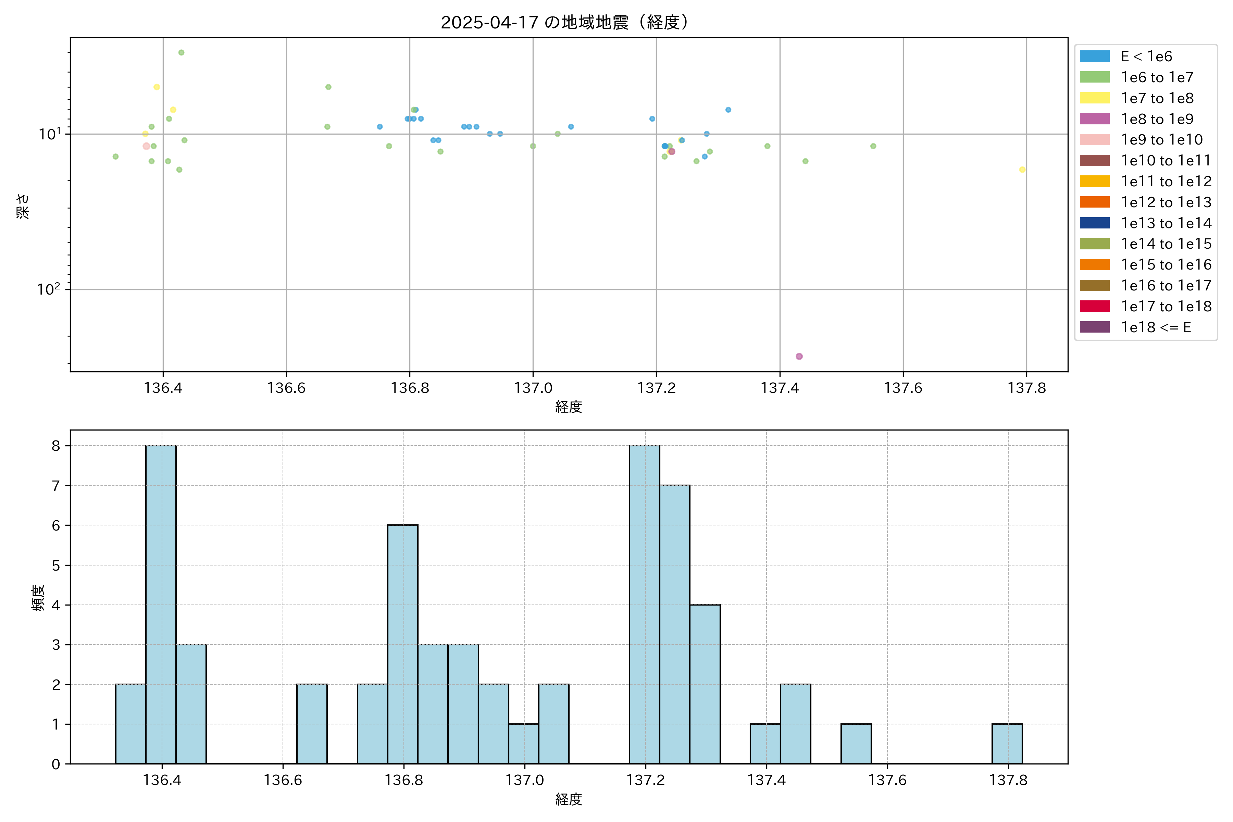Click the magenta point near the scatter plot bottom
Viewport: 1233px width, 822px height.
799,357
